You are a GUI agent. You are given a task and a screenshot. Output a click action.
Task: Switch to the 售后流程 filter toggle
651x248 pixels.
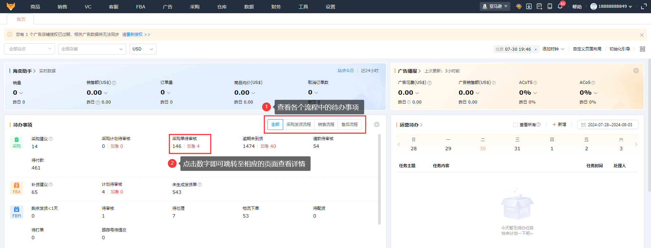click(x=349, y=125)
